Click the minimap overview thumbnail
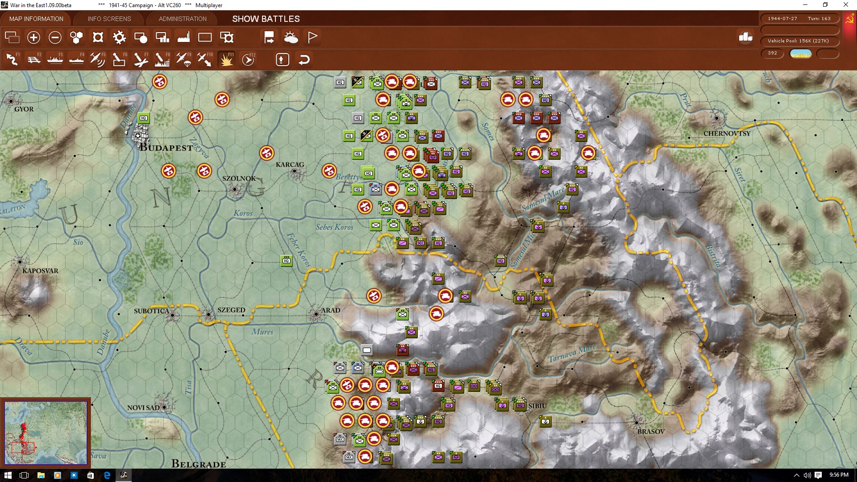The height and width of the screenshot is (482, 857). (46, 432)
